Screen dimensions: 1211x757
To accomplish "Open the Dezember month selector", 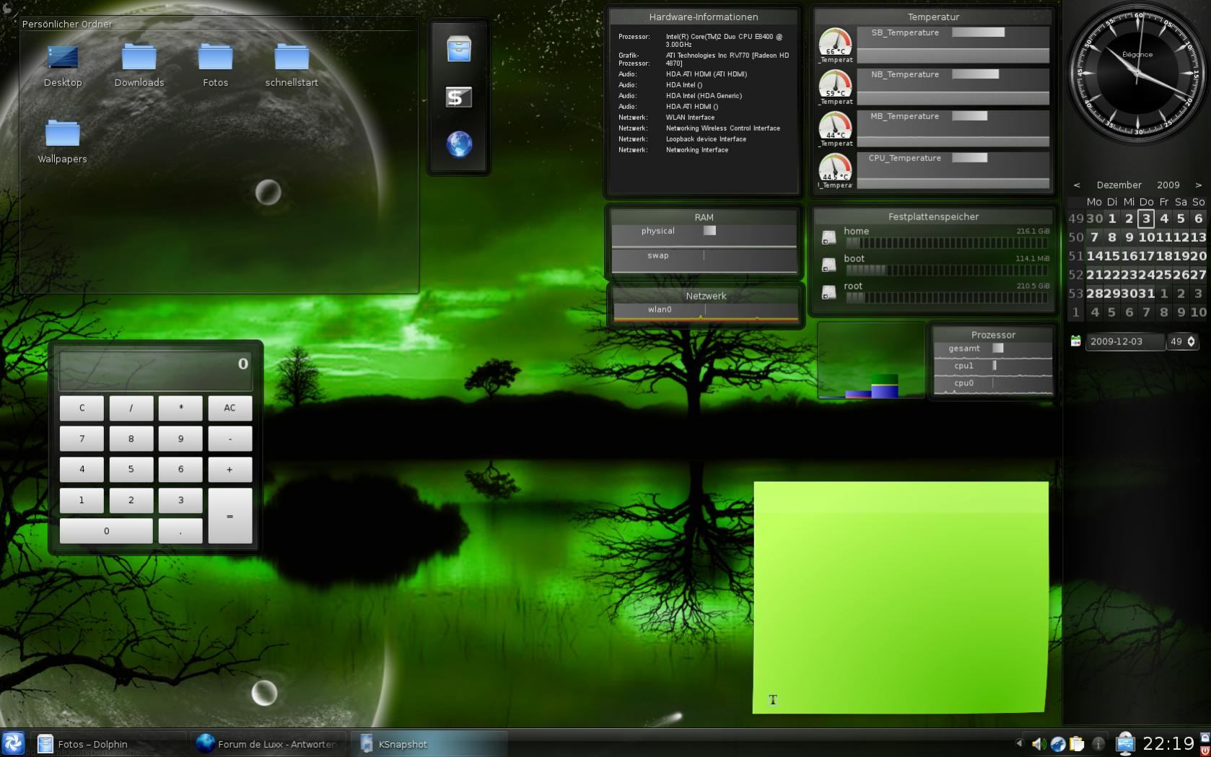I will pyautogui.click(x=1119, y=185).
